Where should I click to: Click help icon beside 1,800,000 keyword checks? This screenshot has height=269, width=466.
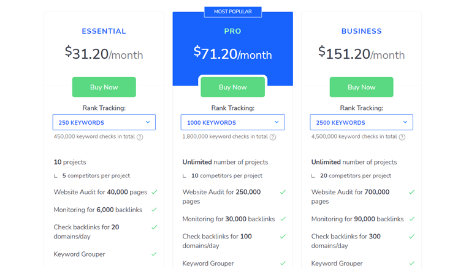[272, 137]
